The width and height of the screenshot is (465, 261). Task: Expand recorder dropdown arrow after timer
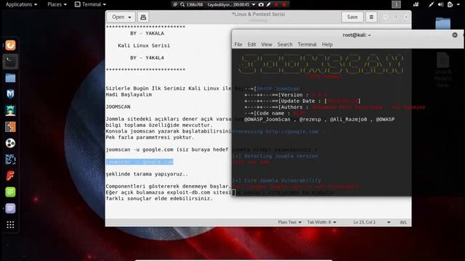tap(254, 4)
